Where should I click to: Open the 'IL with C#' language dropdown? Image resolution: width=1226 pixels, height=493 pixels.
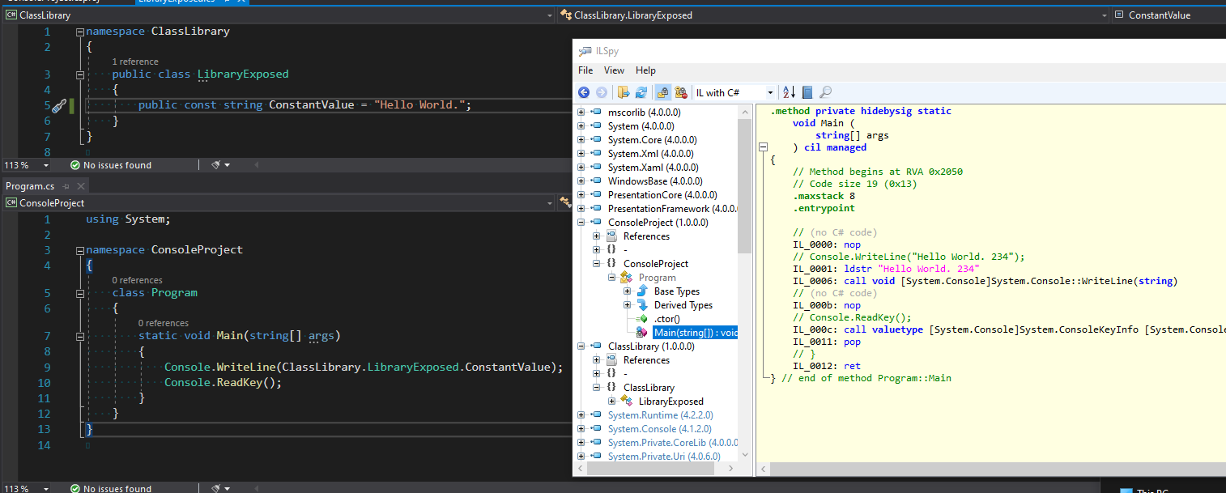(x=770, y=93)
